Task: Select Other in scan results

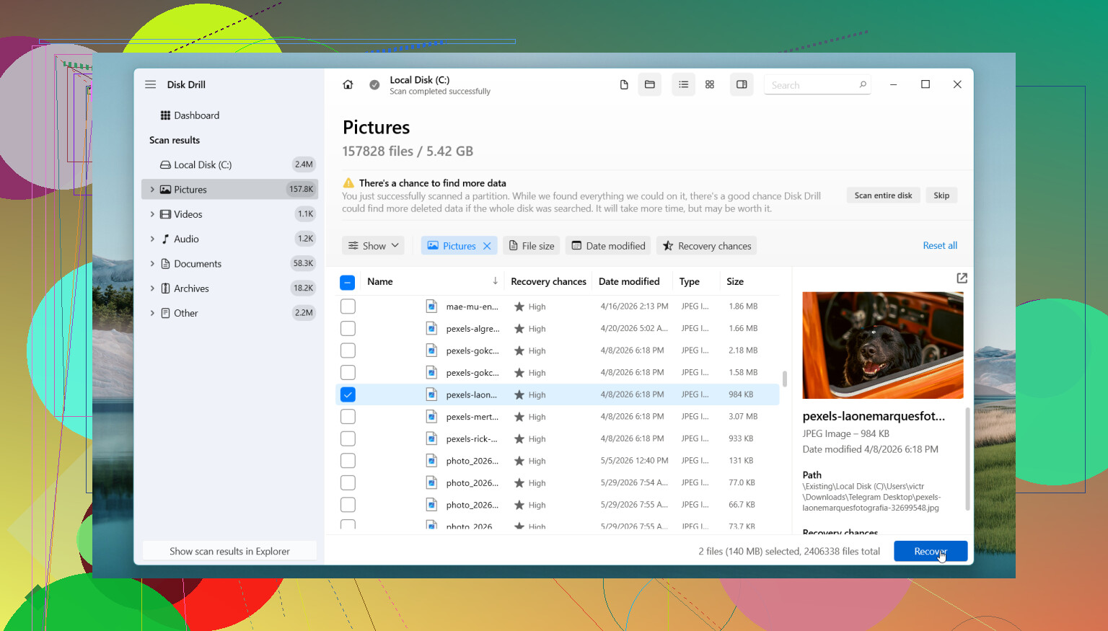Action: tap(229, 313)
